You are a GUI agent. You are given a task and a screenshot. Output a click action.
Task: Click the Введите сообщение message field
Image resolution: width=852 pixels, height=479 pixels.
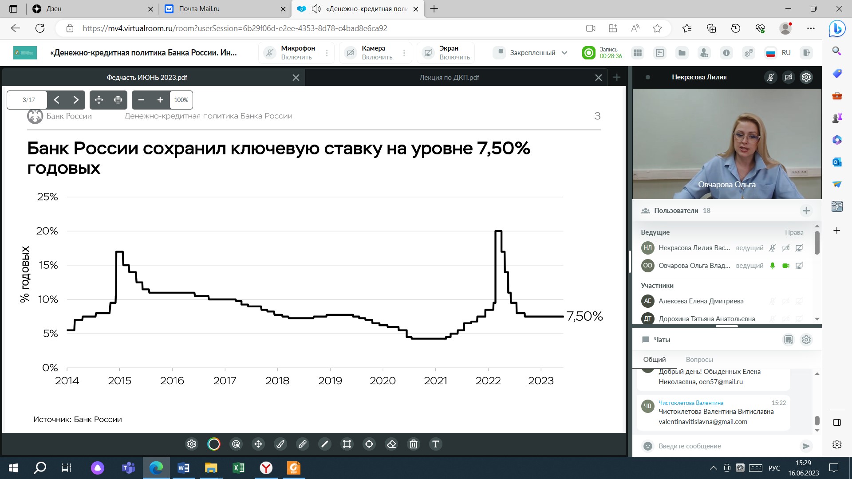point(726,446)
